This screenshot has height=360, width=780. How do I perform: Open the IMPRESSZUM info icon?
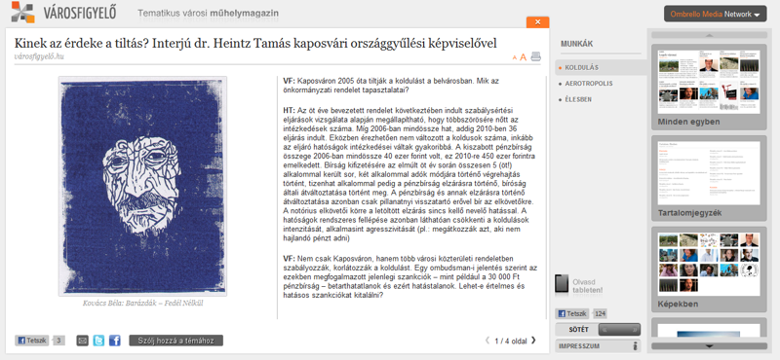635,346
